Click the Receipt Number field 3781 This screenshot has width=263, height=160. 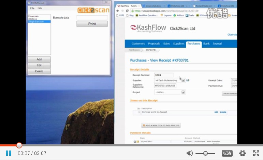tap(164, 75)
